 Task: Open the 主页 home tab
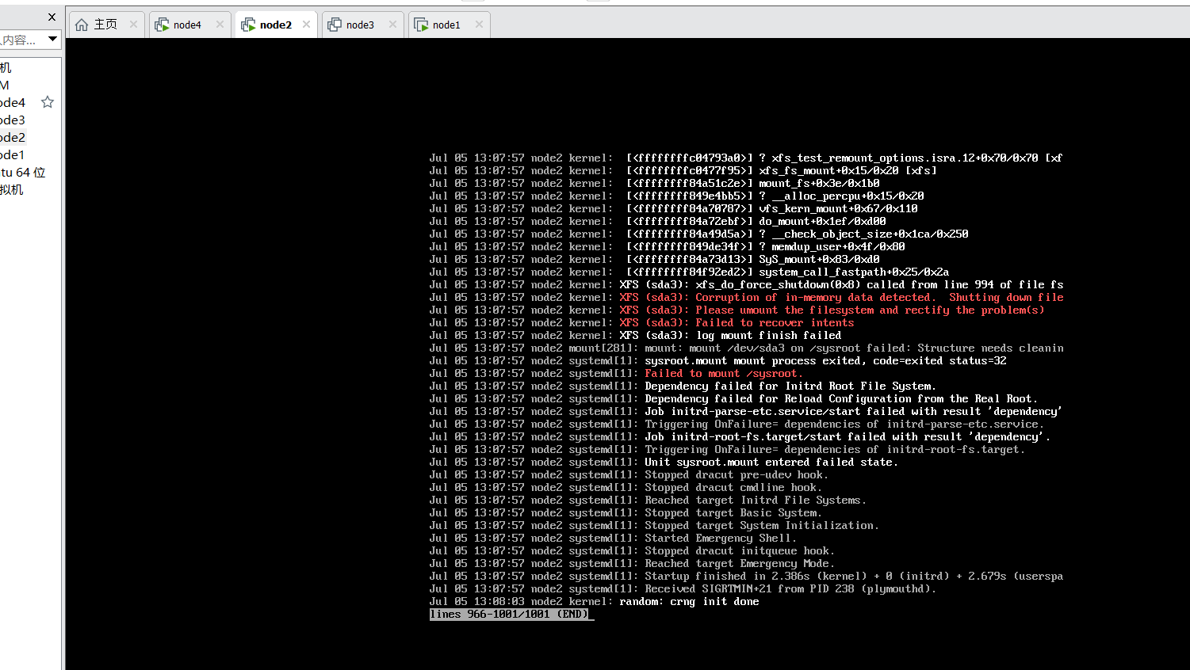106,24
